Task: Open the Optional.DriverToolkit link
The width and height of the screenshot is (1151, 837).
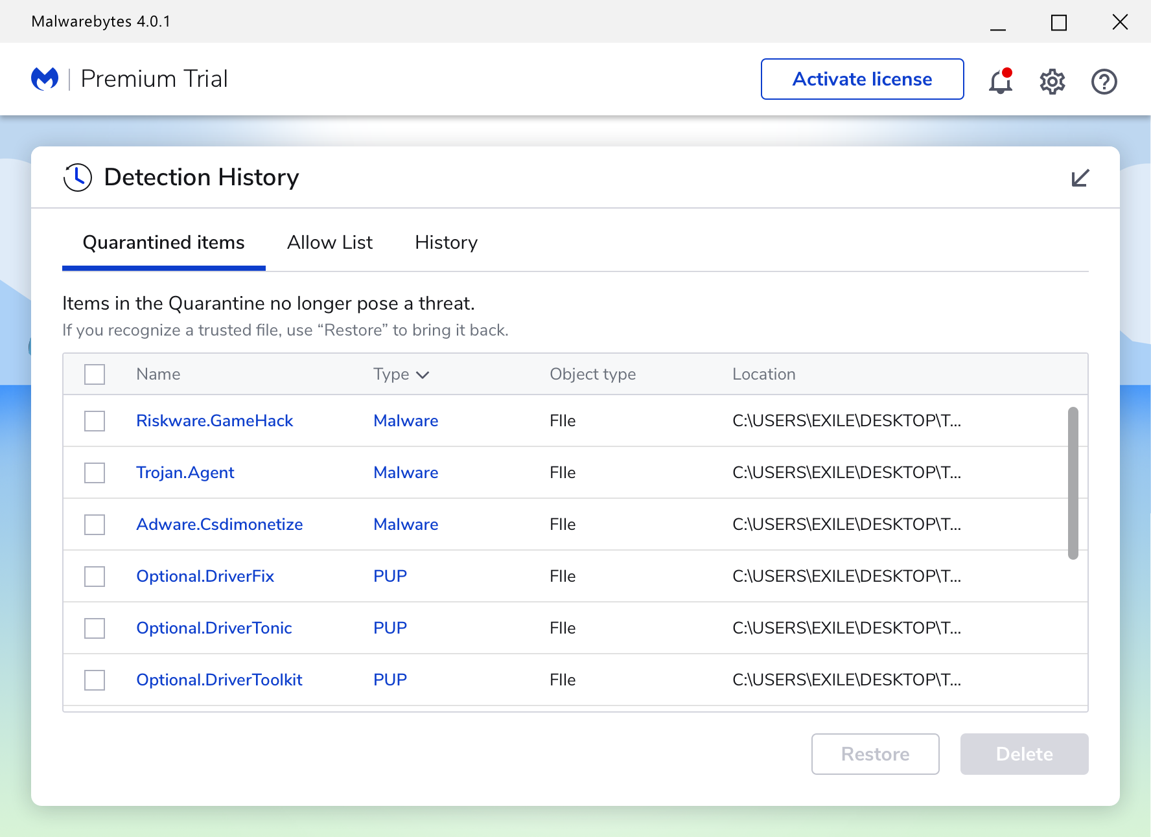Action: click(220, 680)
